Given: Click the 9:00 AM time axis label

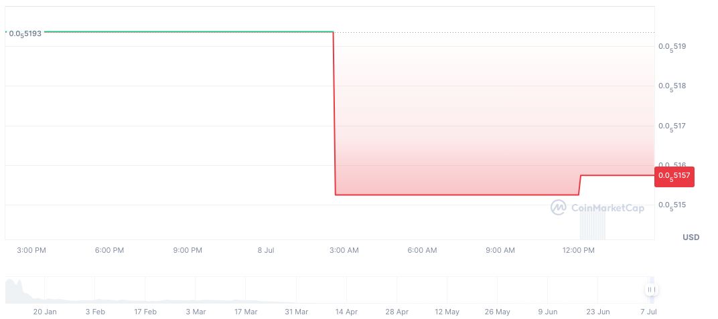Looking at the screenshot, I should [500, 251].
